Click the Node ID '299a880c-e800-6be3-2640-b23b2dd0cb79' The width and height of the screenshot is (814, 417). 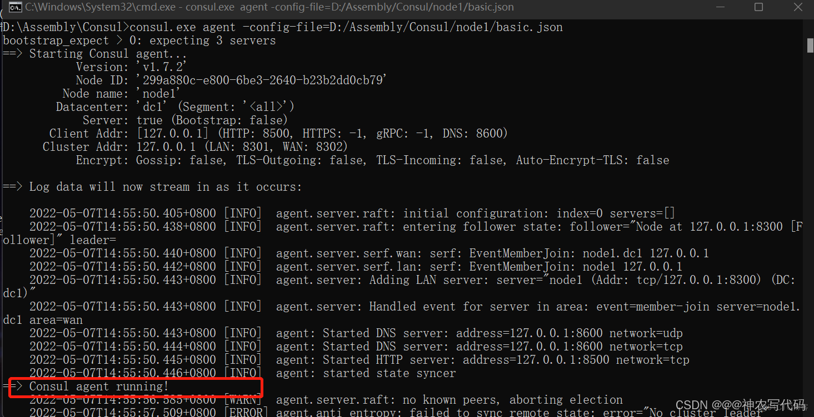pyautogui.click(x=261, y=80)
